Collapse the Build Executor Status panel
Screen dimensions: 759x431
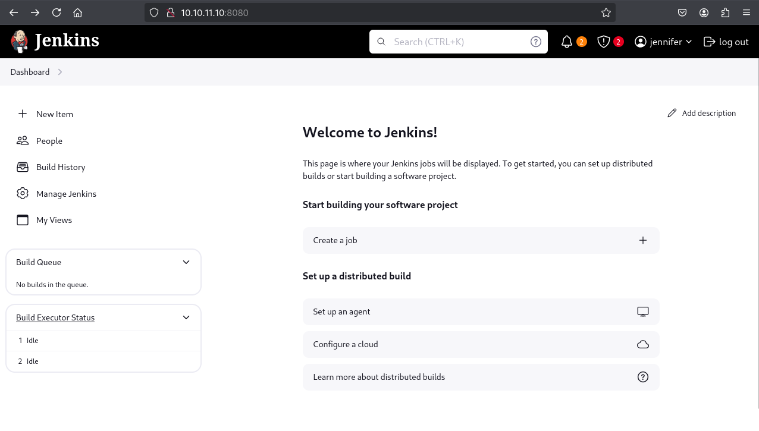coord(186,317)
